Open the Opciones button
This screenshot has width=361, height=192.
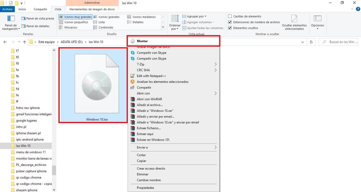point(317,23)
